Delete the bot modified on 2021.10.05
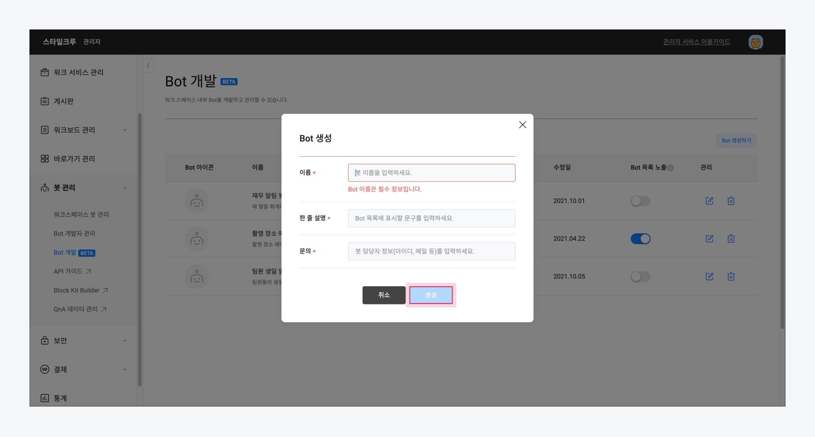 point(731,276)
